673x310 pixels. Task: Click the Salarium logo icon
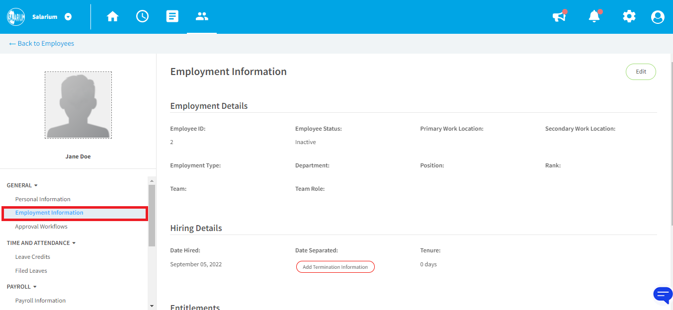click(x=16, y=16)
